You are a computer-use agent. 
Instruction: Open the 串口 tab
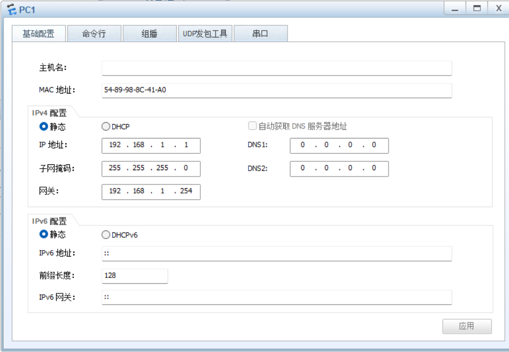(261, 33)
